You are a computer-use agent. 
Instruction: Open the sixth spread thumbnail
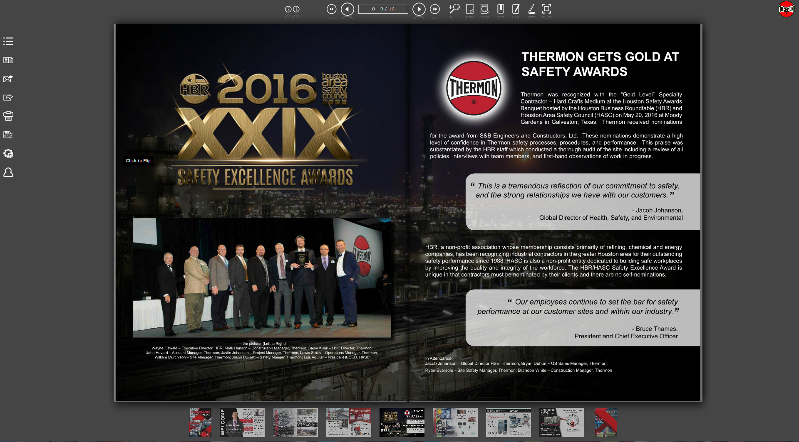[x=455, y=422]
